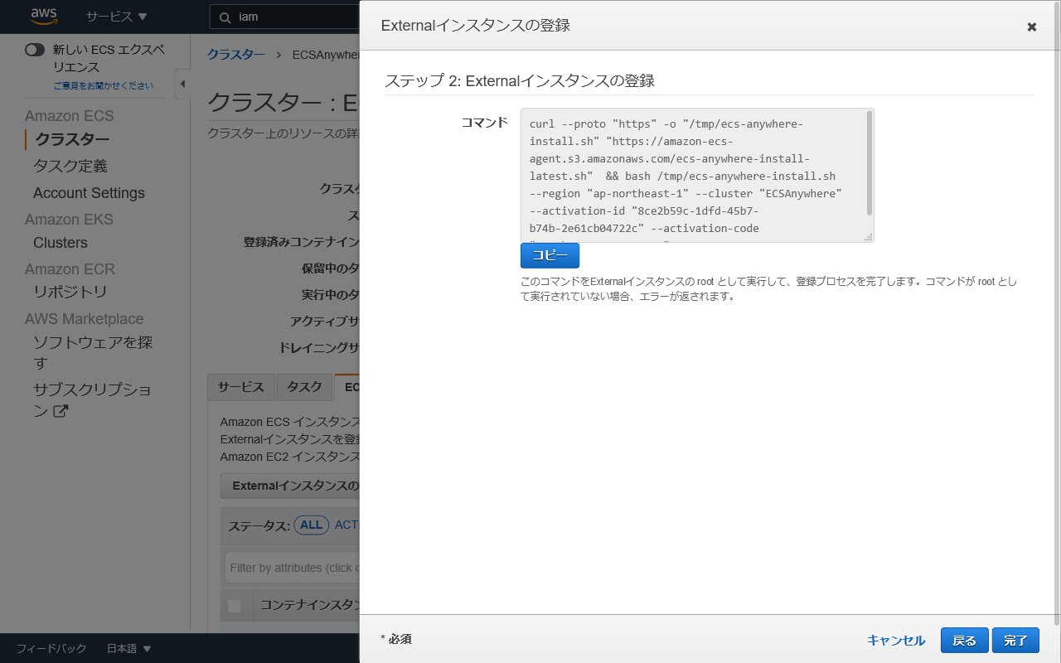Click the AWS logo icon
Screen dimensions: 1061x663
tap(43, 17)
